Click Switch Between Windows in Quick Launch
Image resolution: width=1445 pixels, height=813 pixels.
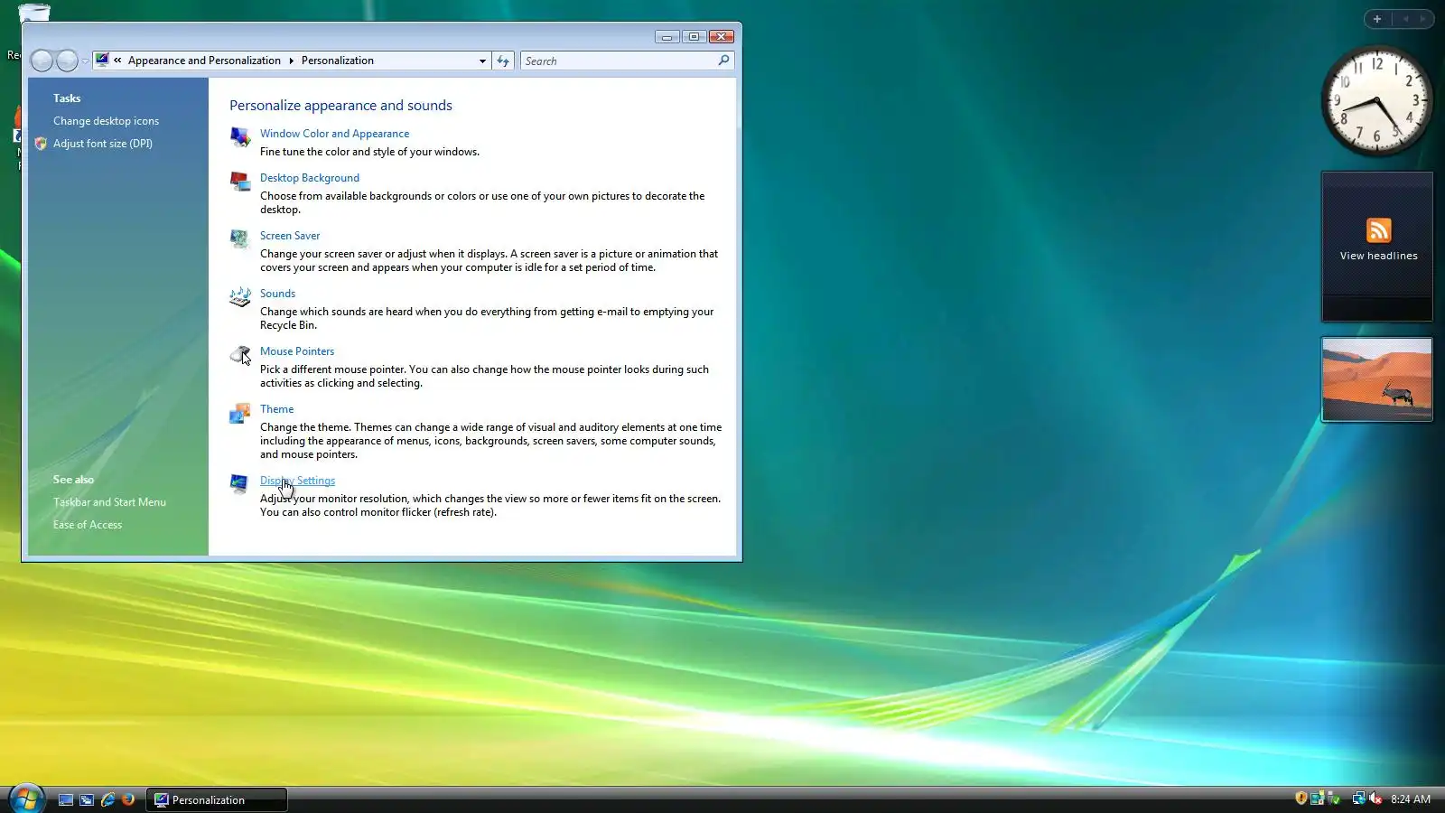[x=87, y=799]
